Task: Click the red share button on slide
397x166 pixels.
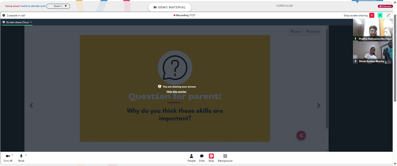Action: [x=301, y=135]
